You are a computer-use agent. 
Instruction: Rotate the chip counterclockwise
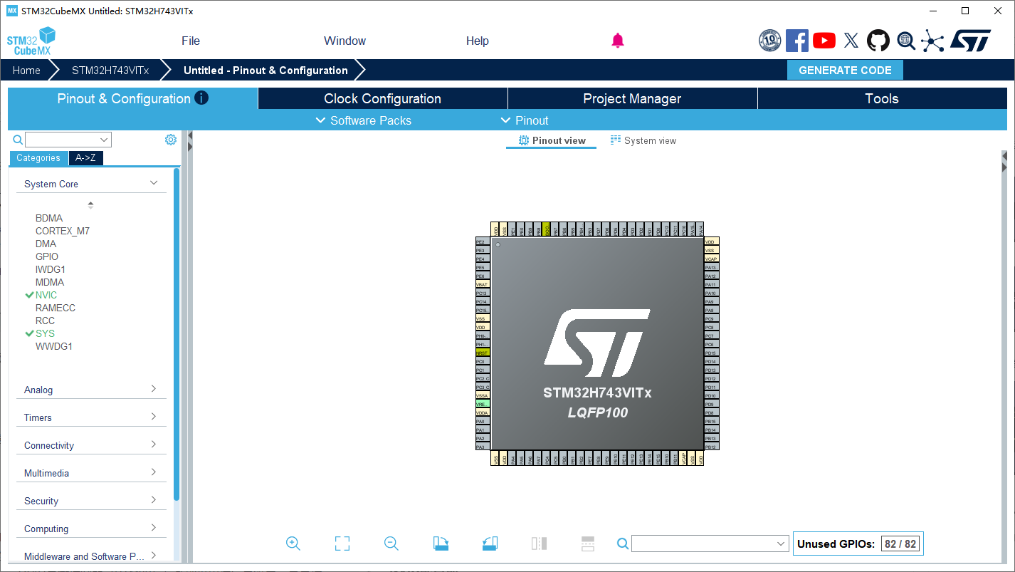pos(490,544)
